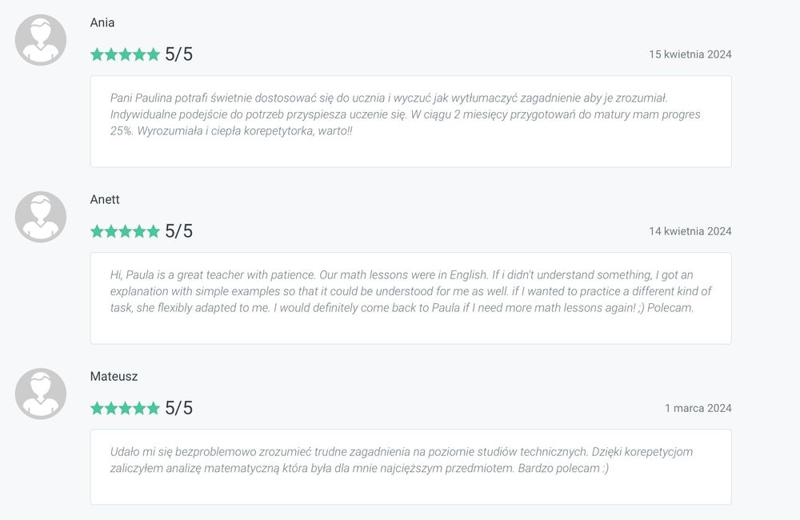Click the star rating in Mateusz's review

125,408
